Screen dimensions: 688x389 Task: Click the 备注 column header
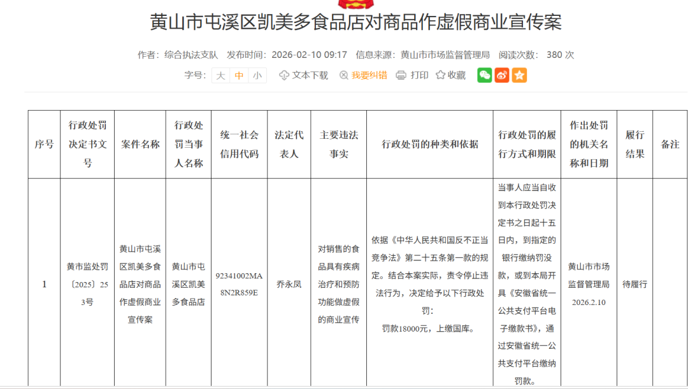tap(670, 145)
